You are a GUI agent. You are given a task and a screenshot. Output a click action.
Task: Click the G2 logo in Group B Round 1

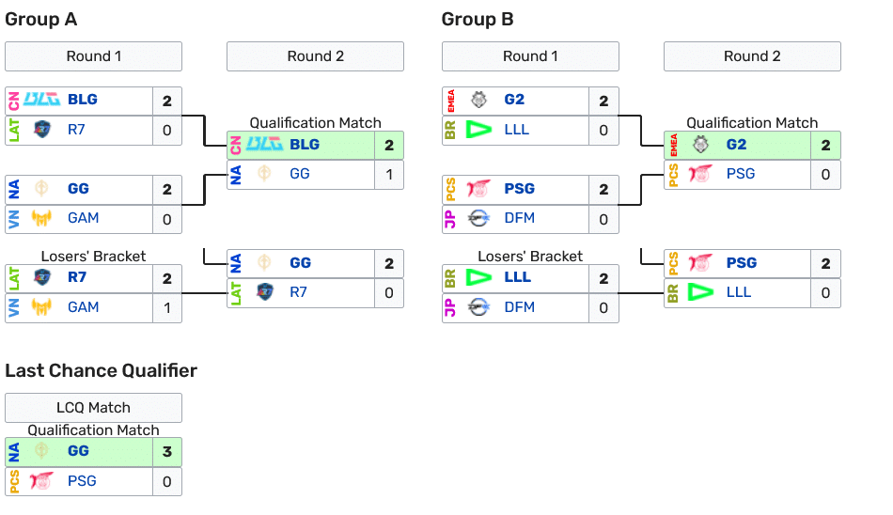click(x=479, y=101)
